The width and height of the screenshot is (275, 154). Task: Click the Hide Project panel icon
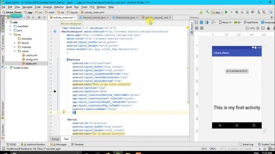pos(45,18)
